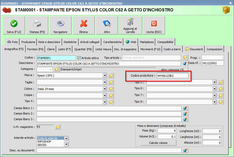Viewport: 234px width, 157px height.
Task: Click folder icon beside Tipo 5 dropdown
Action: coord(221,82)
